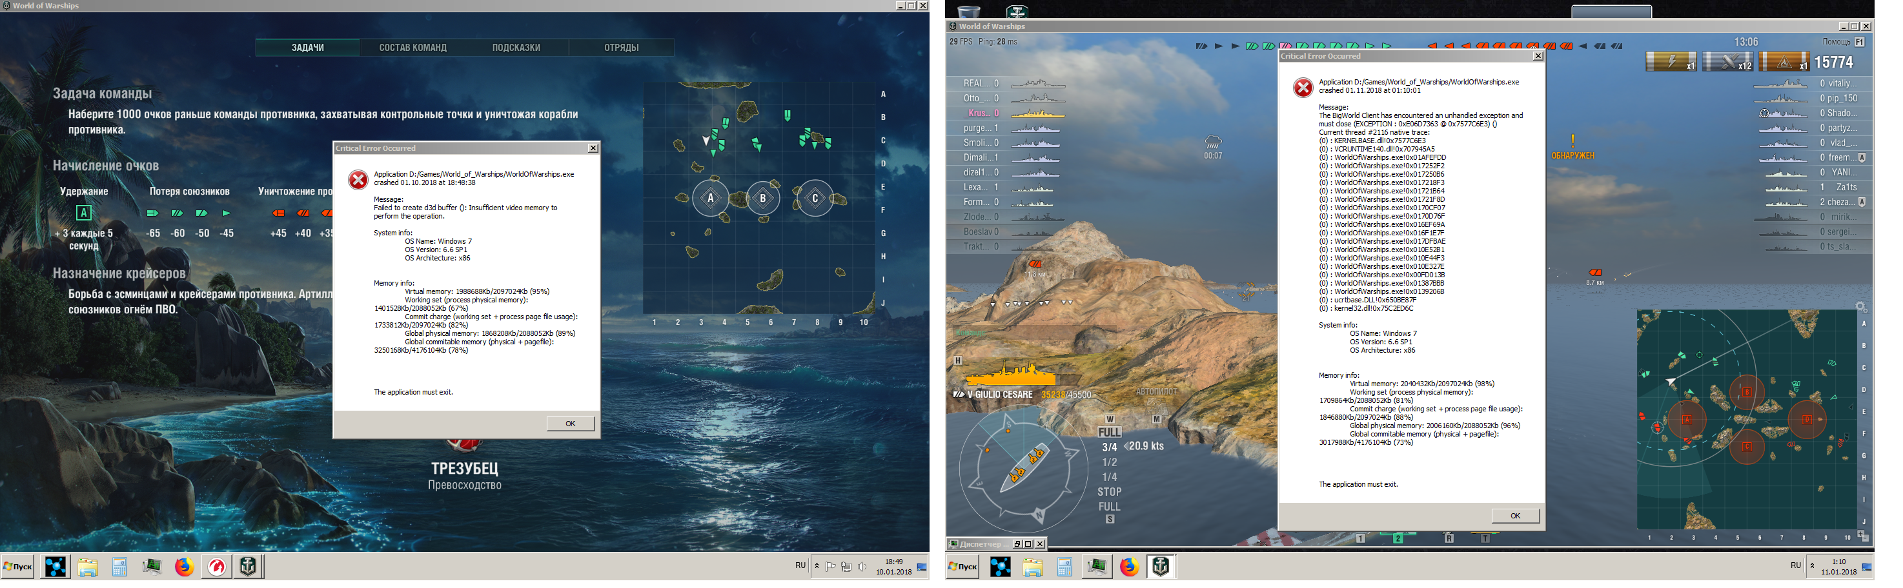Click the lightning consumable ribbon x1
The width and height of the screenshot is (1903, 588).
(x=1671, y=62)
